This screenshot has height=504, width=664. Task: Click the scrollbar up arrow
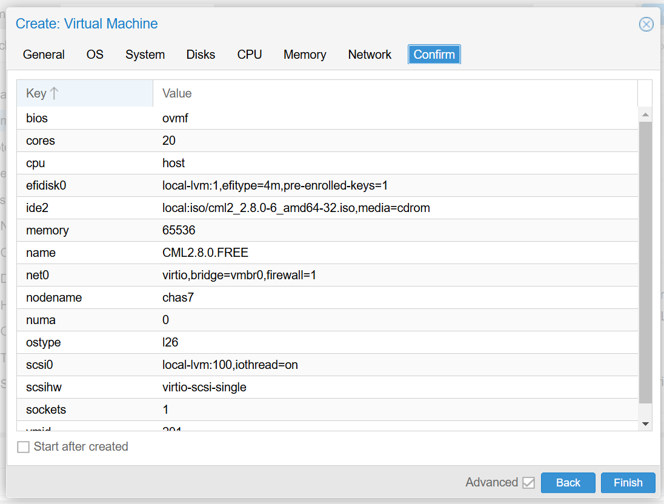click(x=645, y=114)
